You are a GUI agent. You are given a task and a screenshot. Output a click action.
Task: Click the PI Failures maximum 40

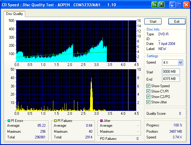[90, 132]
